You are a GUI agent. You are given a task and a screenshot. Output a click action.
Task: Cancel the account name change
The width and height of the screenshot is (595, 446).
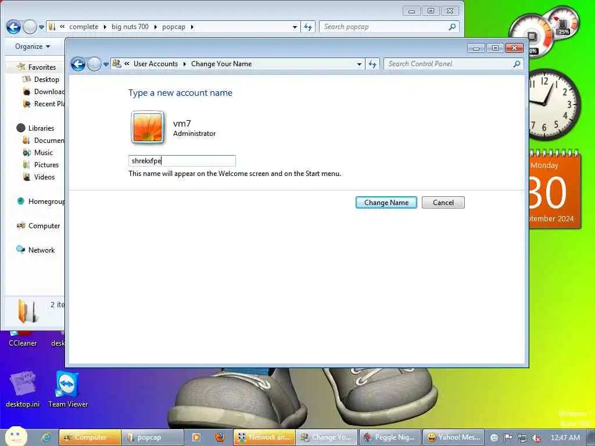pos(443,203)
